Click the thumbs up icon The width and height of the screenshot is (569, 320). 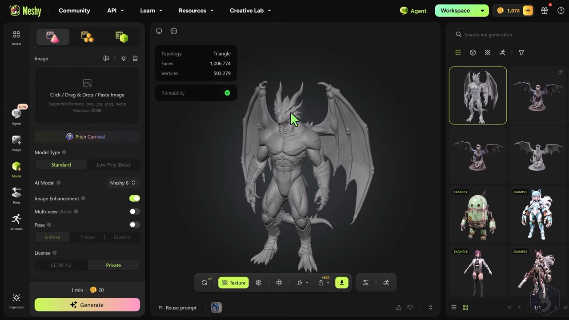coord(398,308)
